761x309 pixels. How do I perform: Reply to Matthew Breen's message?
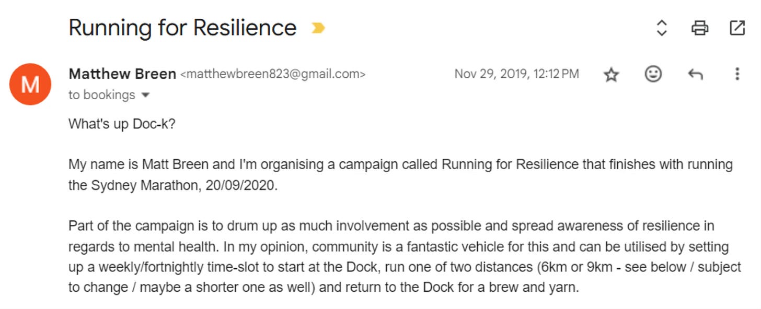click(x=695, y=74)
